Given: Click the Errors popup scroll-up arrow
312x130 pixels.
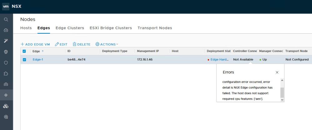Looking at the screenshot, I should coord(282,80).
